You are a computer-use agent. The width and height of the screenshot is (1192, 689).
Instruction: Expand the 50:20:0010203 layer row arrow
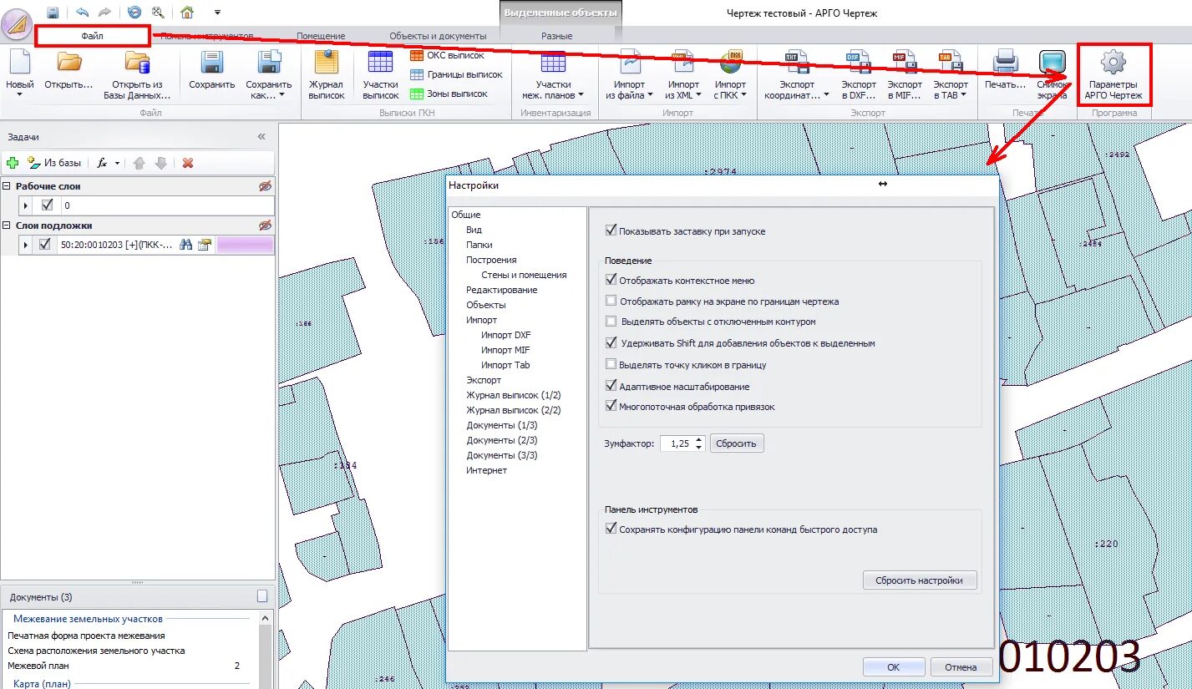click(x=26, y=245)
